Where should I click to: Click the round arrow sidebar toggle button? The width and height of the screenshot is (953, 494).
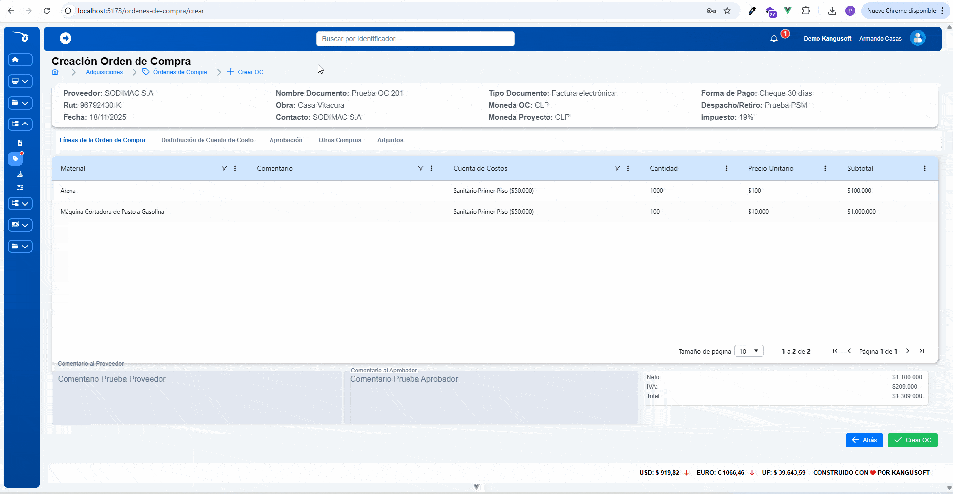point(66,38)
